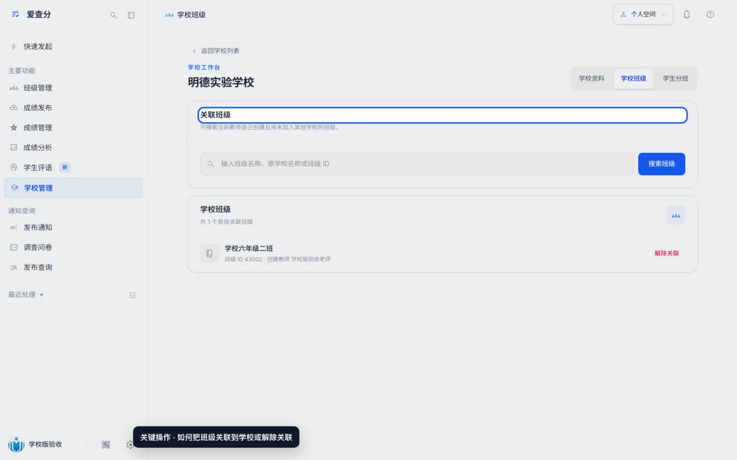Click the 搜索班级 button
737x460 pixels.
[662, 164]
